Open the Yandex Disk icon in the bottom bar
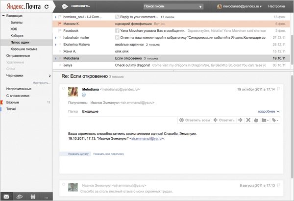 pos(19,197)
